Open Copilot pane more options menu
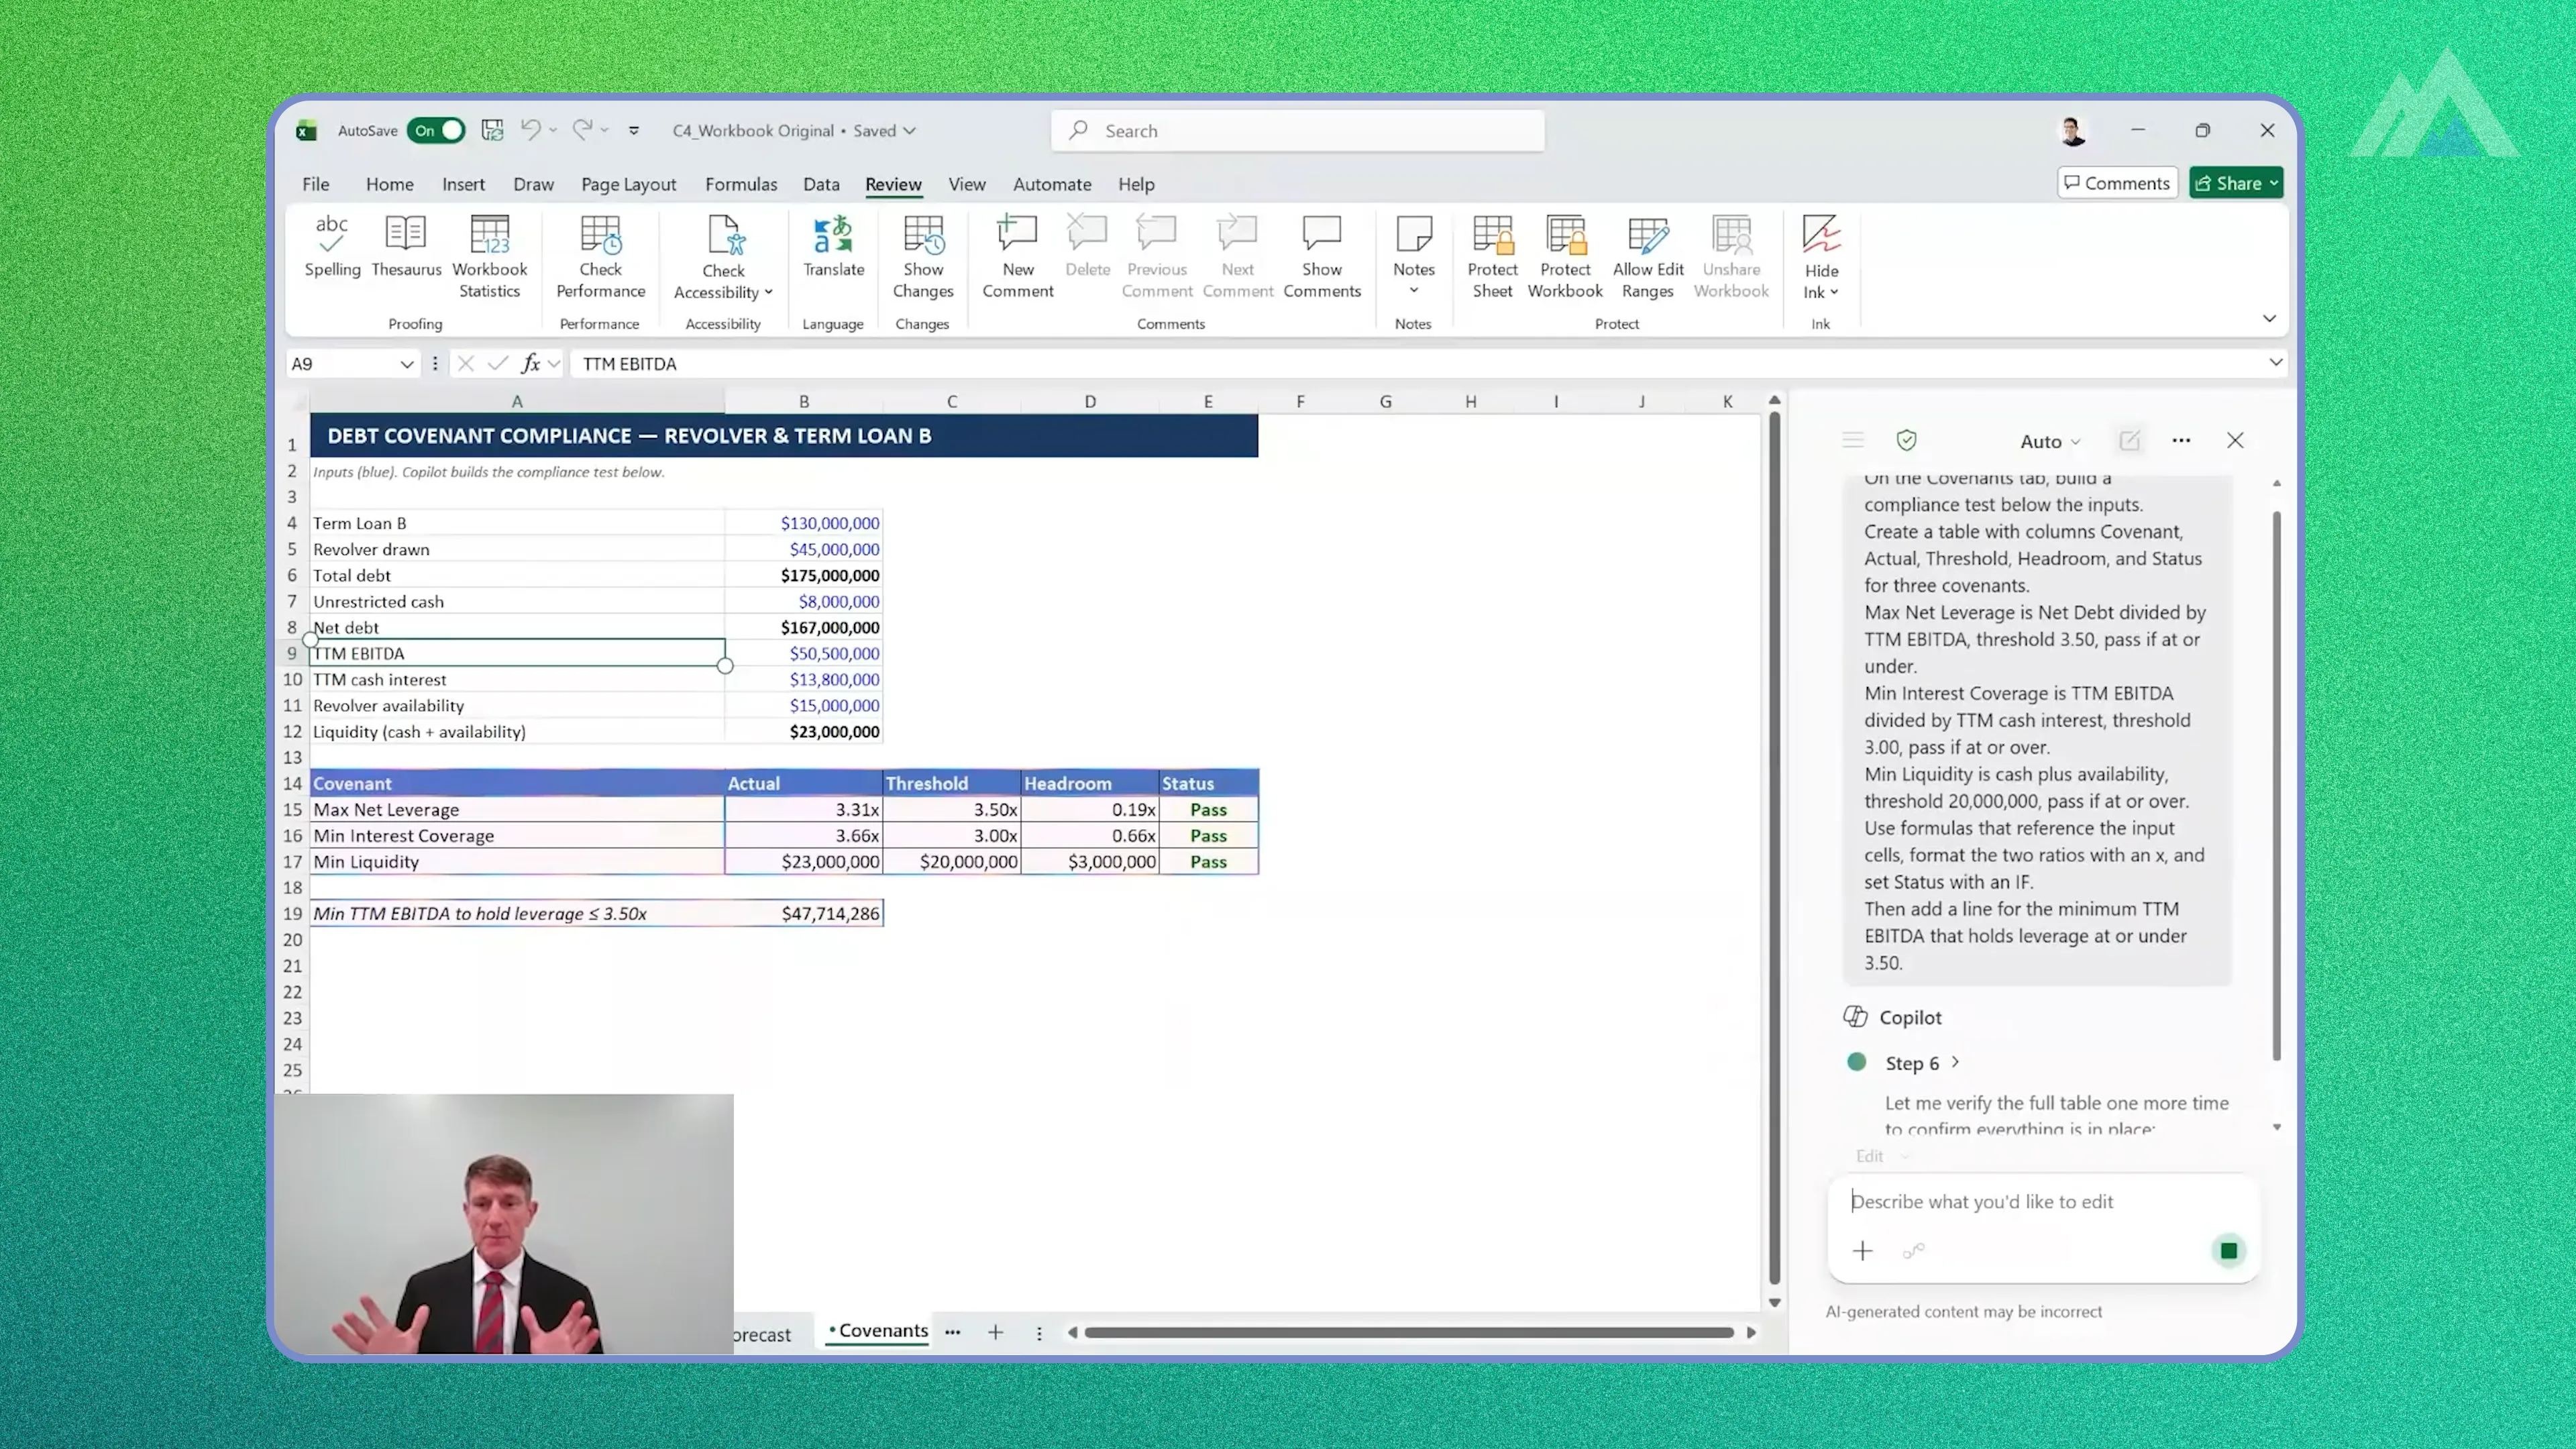Viewport: 2576px width, 1449px height. pyautogui.click(x=2181, y=441)
